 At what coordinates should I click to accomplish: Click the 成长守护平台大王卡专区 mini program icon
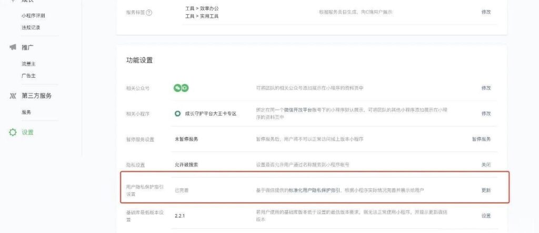(x=178, y=114)
